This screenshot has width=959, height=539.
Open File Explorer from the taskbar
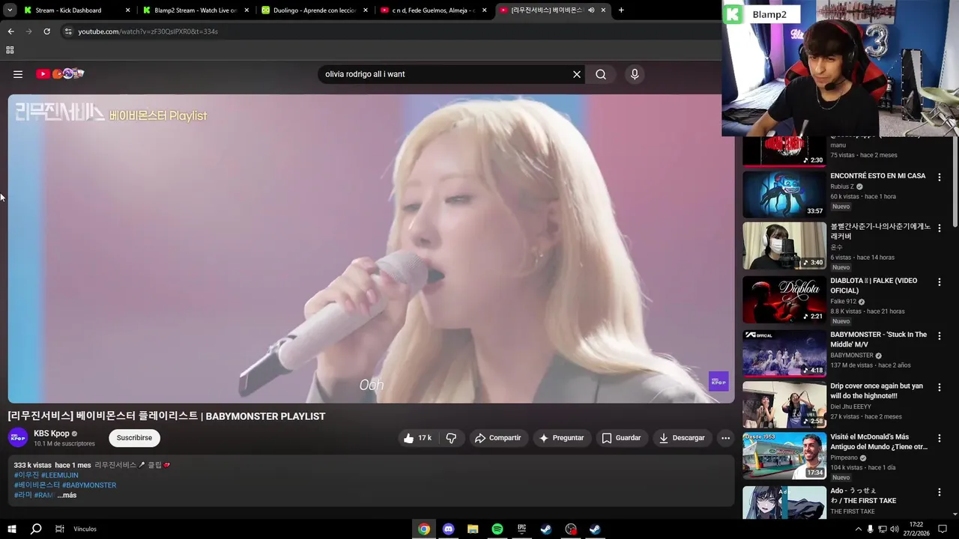(x=473, y=529)
